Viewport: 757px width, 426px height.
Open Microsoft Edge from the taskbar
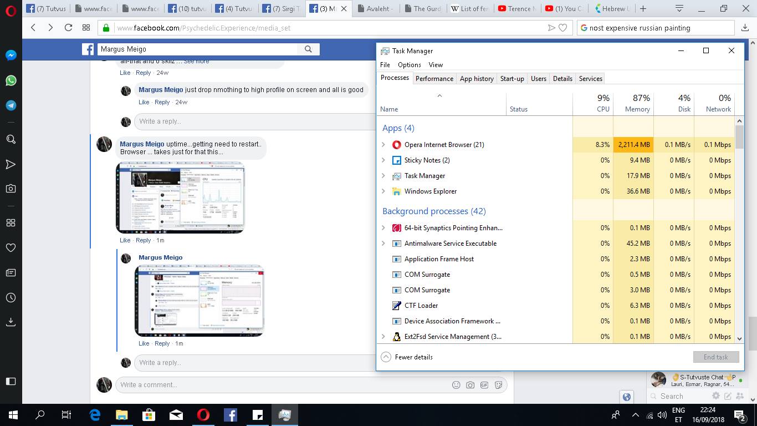pos(95,415)
